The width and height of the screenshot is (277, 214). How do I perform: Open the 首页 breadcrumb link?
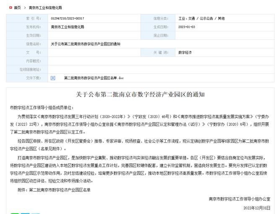(17, 8)
